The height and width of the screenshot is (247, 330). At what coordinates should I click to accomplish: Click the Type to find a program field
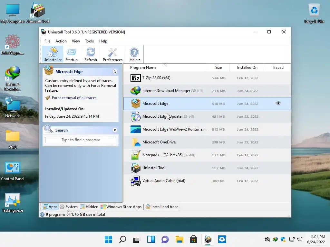coord(81,140)
